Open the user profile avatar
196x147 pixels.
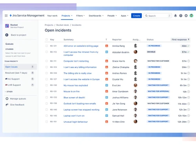click(191, 16)
